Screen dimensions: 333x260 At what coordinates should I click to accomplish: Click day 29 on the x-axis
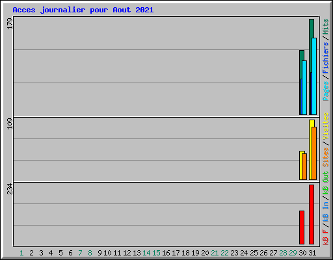tap(293, 253)
